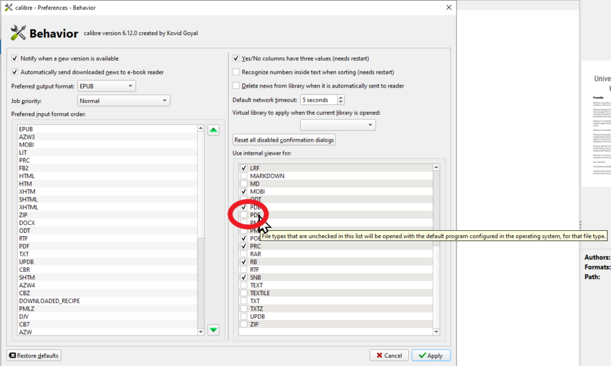Image resolution: width=611 pixels, height=366 pixels.
Task: Close the Preferences dialog window
Action: pos(449,7)
